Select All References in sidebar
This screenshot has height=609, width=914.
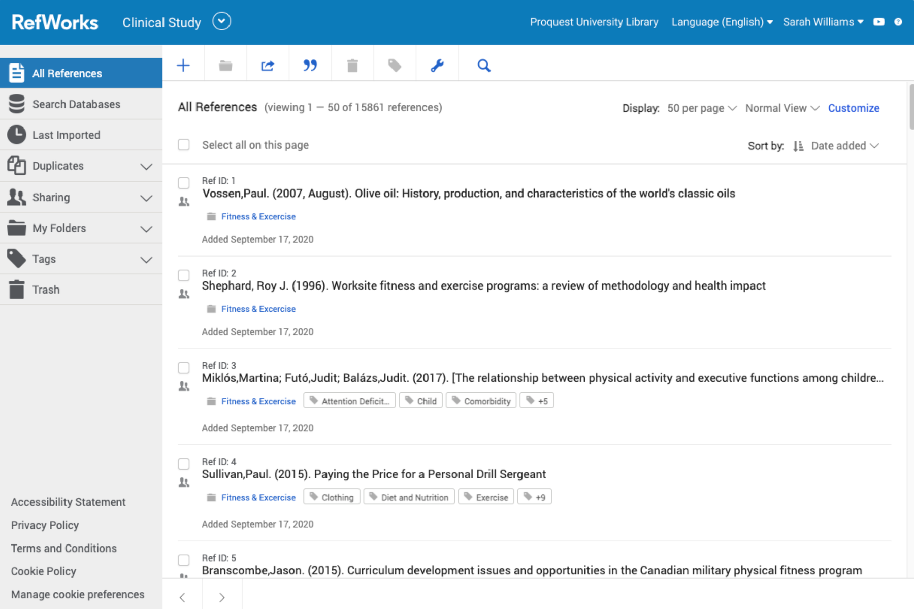81,73
